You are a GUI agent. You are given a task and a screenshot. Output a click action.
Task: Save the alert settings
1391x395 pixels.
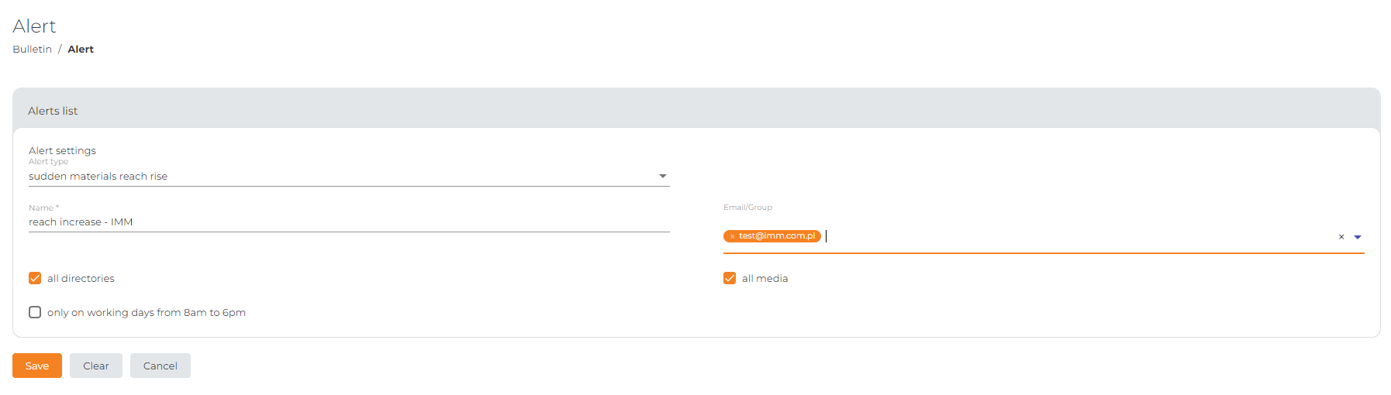pyautogui.click(x=37, y=366)
